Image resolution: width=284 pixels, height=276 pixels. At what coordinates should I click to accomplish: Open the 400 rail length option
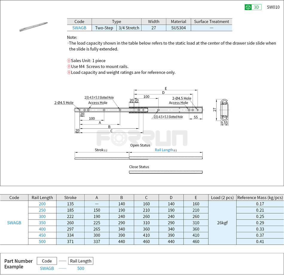point(42,229)
